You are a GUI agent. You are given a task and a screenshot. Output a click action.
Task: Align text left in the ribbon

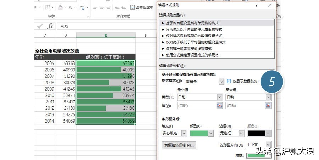coord(95,7)
